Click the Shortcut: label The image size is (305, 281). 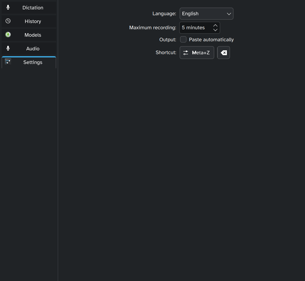tap(166, 52)
